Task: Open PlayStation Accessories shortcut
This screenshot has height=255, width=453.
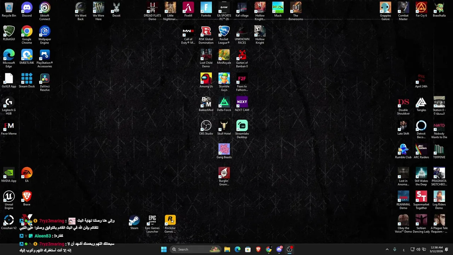Action: pyautogui.click(x=45, y=59)
